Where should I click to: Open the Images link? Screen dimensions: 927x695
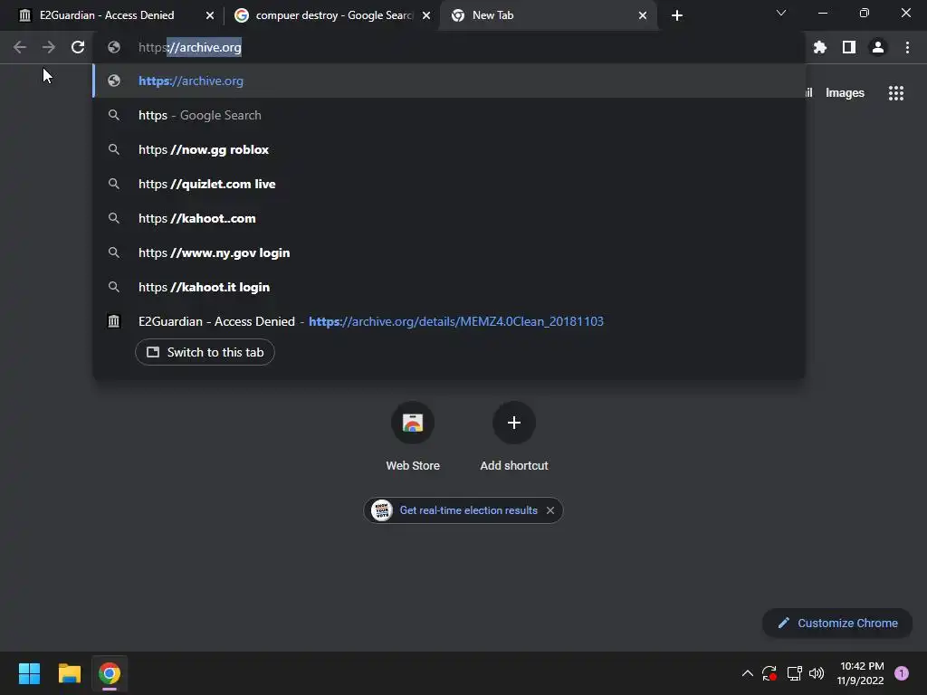coord(845,93)
